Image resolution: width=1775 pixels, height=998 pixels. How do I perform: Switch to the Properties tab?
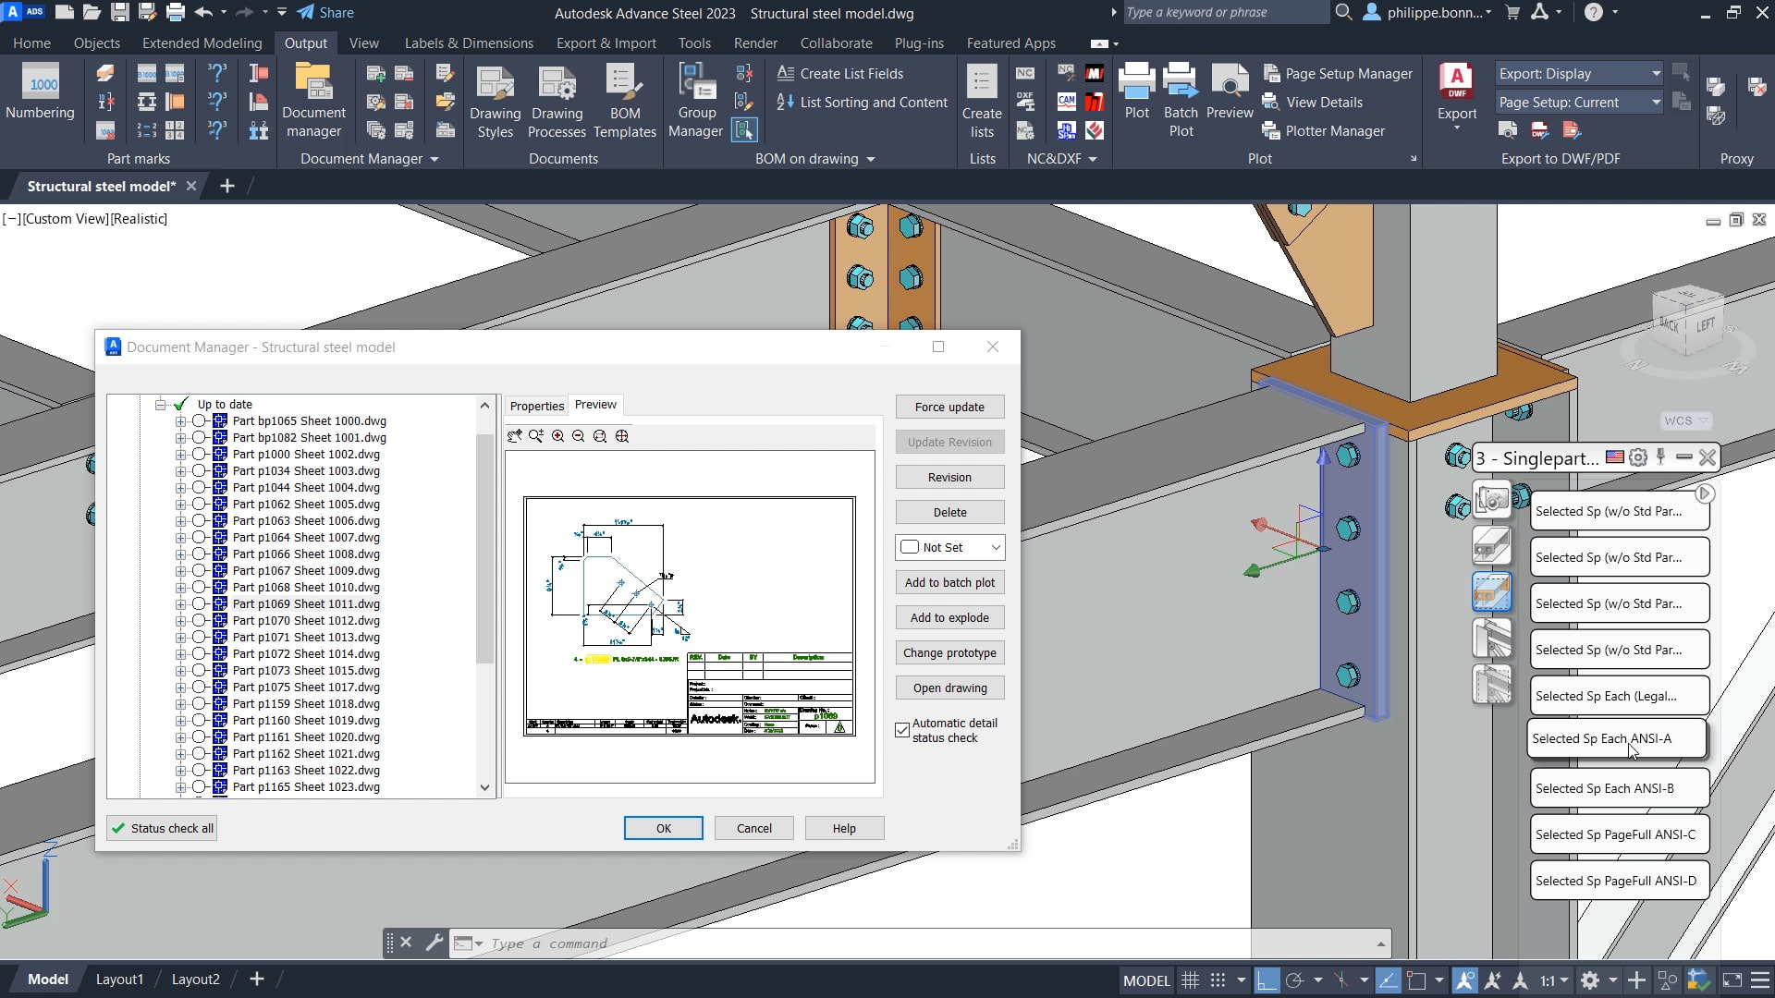[x=537, y=406]
